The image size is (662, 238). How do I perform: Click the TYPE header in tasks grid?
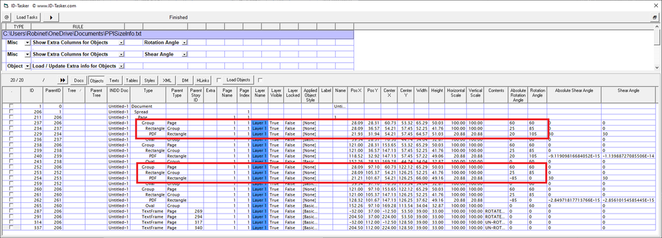[x=19, y=26]
